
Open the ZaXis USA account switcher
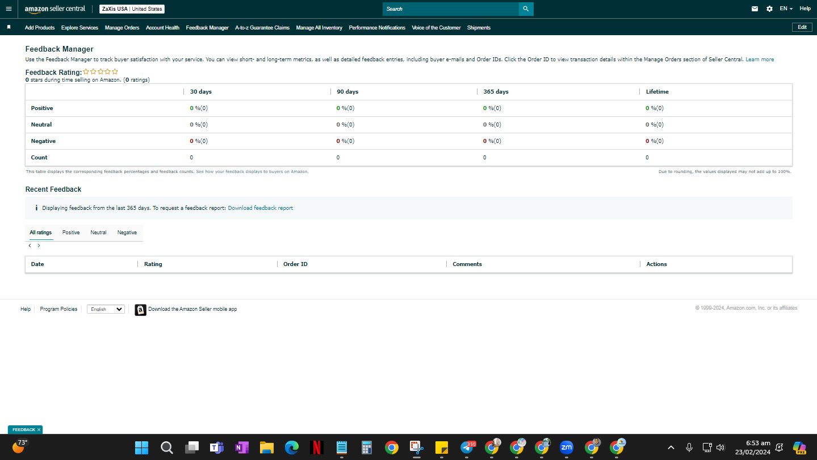(x=132, y=9)
